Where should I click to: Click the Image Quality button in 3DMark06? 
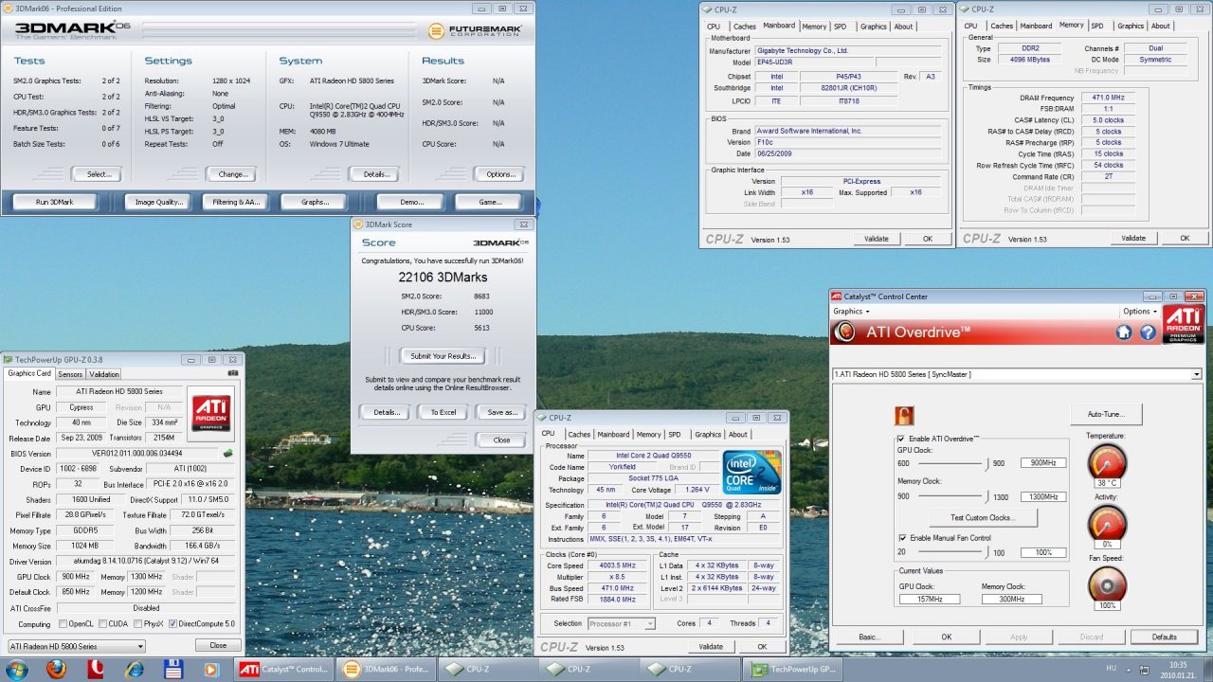coord(156,202)
